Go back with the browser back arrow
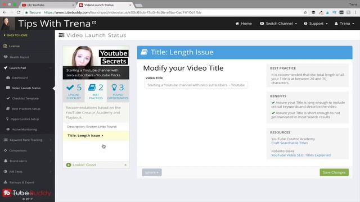This screenshot has width=360, height=202. 4,12
